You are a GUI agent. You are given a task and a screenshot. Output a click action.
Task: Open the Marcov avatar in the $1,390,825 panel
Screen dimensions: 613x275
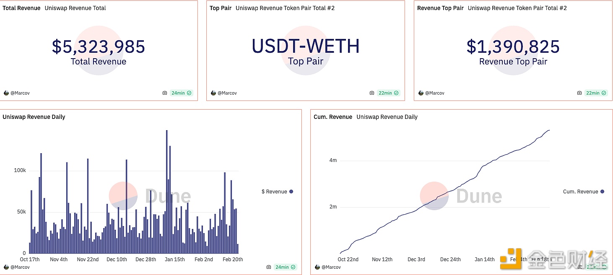[x=421, y=93]
